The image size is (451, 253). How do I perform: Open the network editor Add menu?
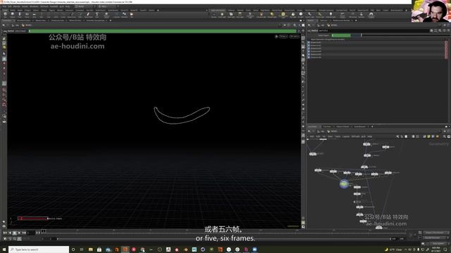[311, 136]
